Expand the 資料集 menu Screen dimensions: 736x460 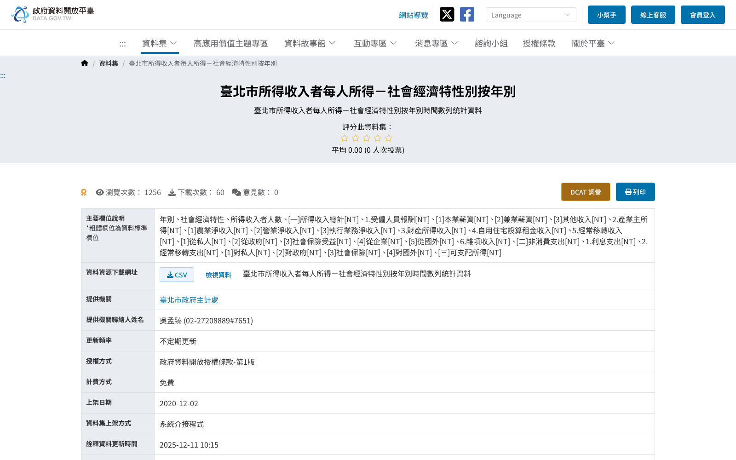click(x=160, y=43)
